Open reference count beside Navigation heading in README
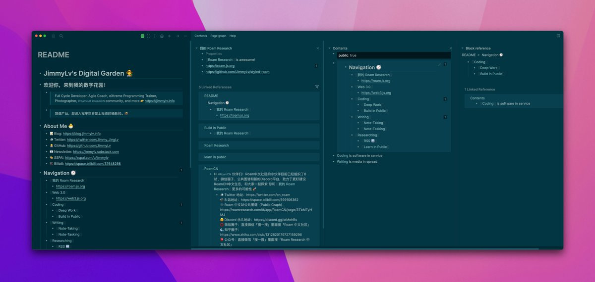Viewport: 595px width, 282px height. pyautogui.click(x=181, y=170)
